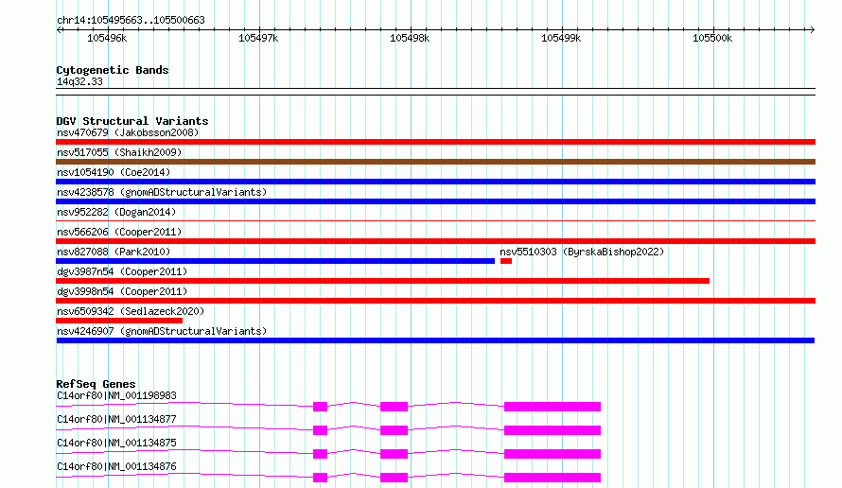The image size is (842, 488).
Task: Click the C14orf80|NM_001134876 transcript label
Action: coord(116,466)
